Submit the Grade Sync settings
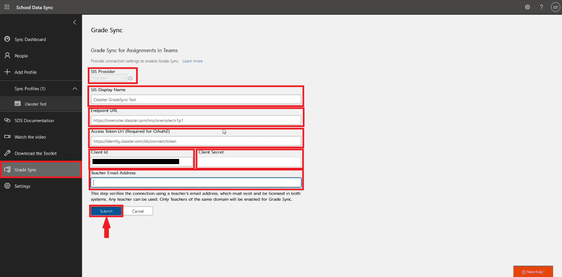The height and width of the screenshot is (277, 562). click(x=106, y=211)
